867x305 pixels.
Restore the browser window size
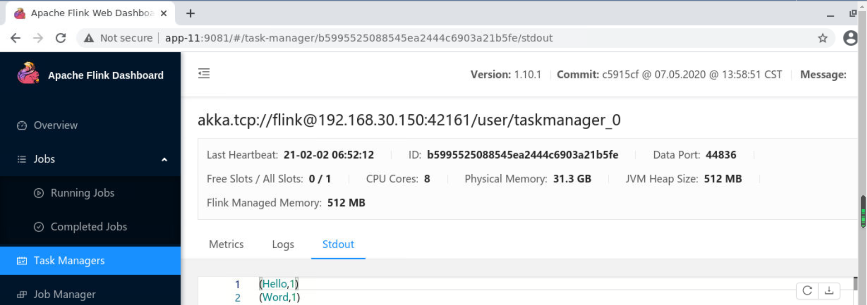(x=853, y=14)
